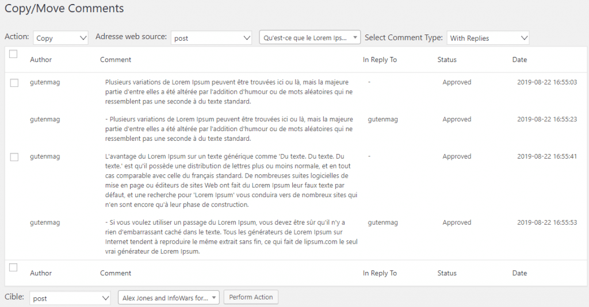Screen dimensions: 589x307
Task: Click the Status label in the table footer
Action: point(447,273)
